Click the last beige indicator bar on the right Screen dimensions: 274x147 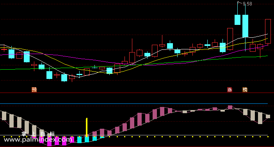pos(268,117)
